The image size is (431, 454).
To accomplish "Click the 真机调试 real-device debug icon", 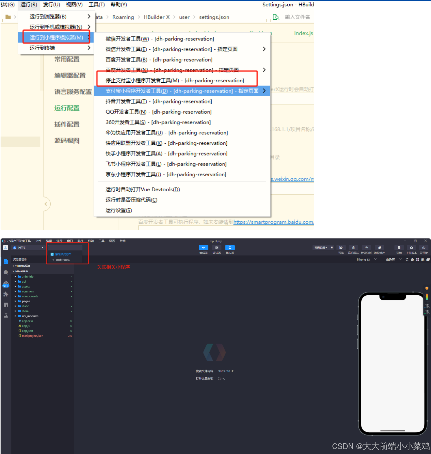I will point(353,248).
